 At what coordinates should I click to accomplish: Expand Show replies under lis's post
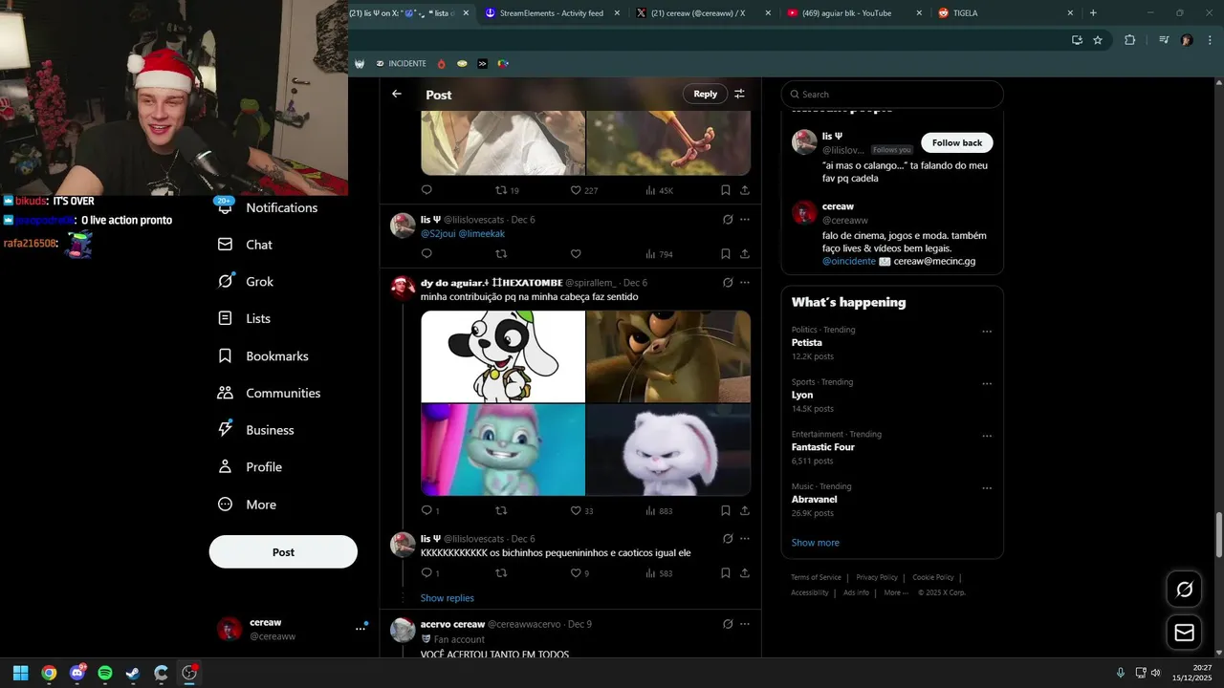[448, 598]
